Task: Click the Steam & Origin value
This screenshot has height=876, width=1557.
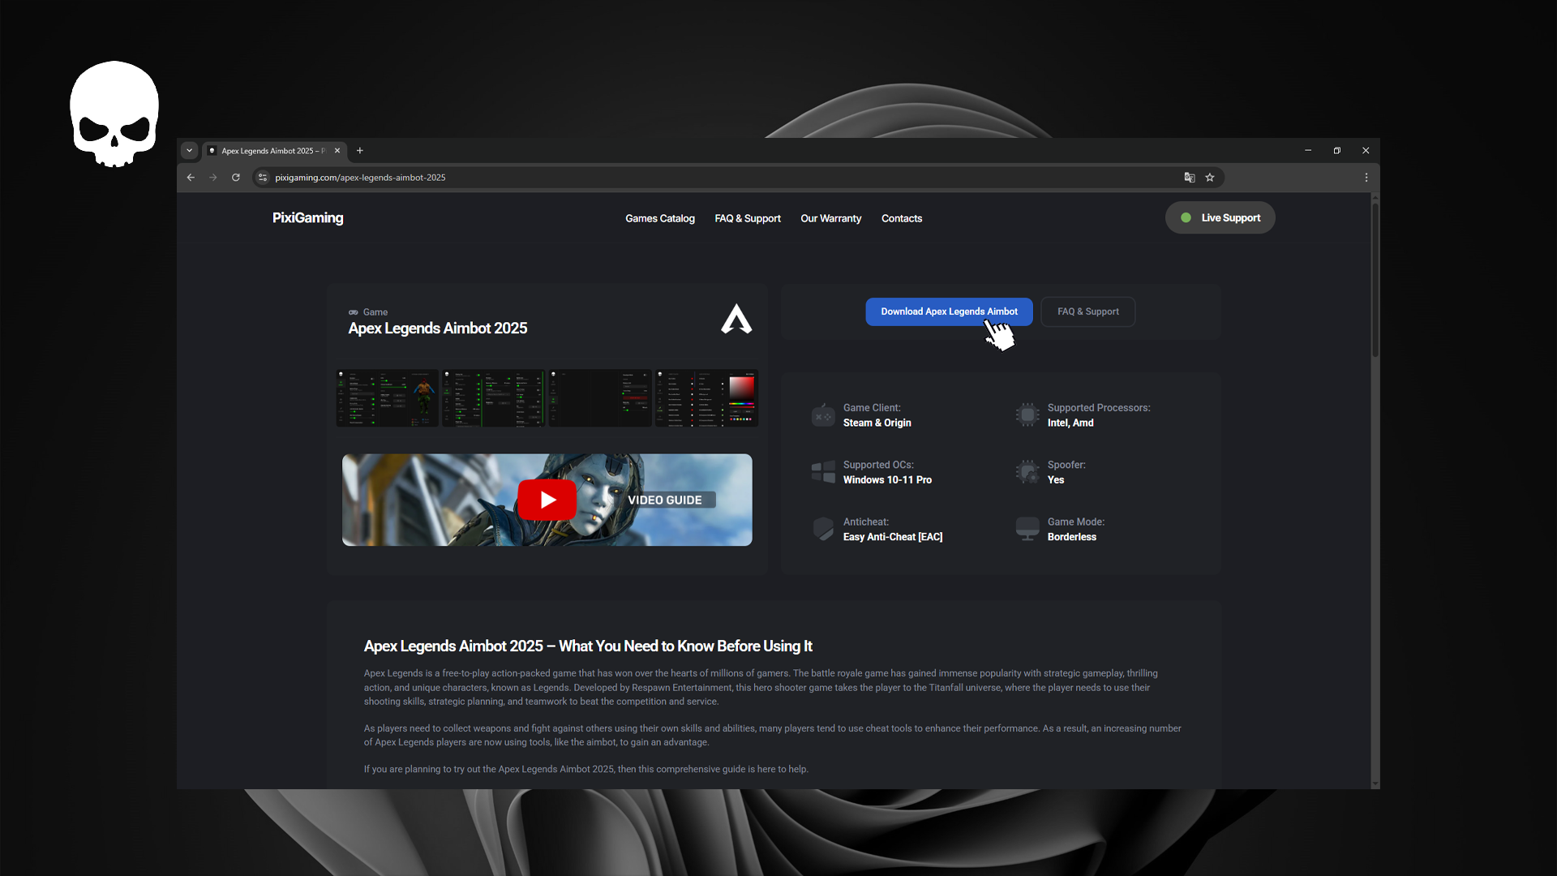Action: click(x=877, y=423)
